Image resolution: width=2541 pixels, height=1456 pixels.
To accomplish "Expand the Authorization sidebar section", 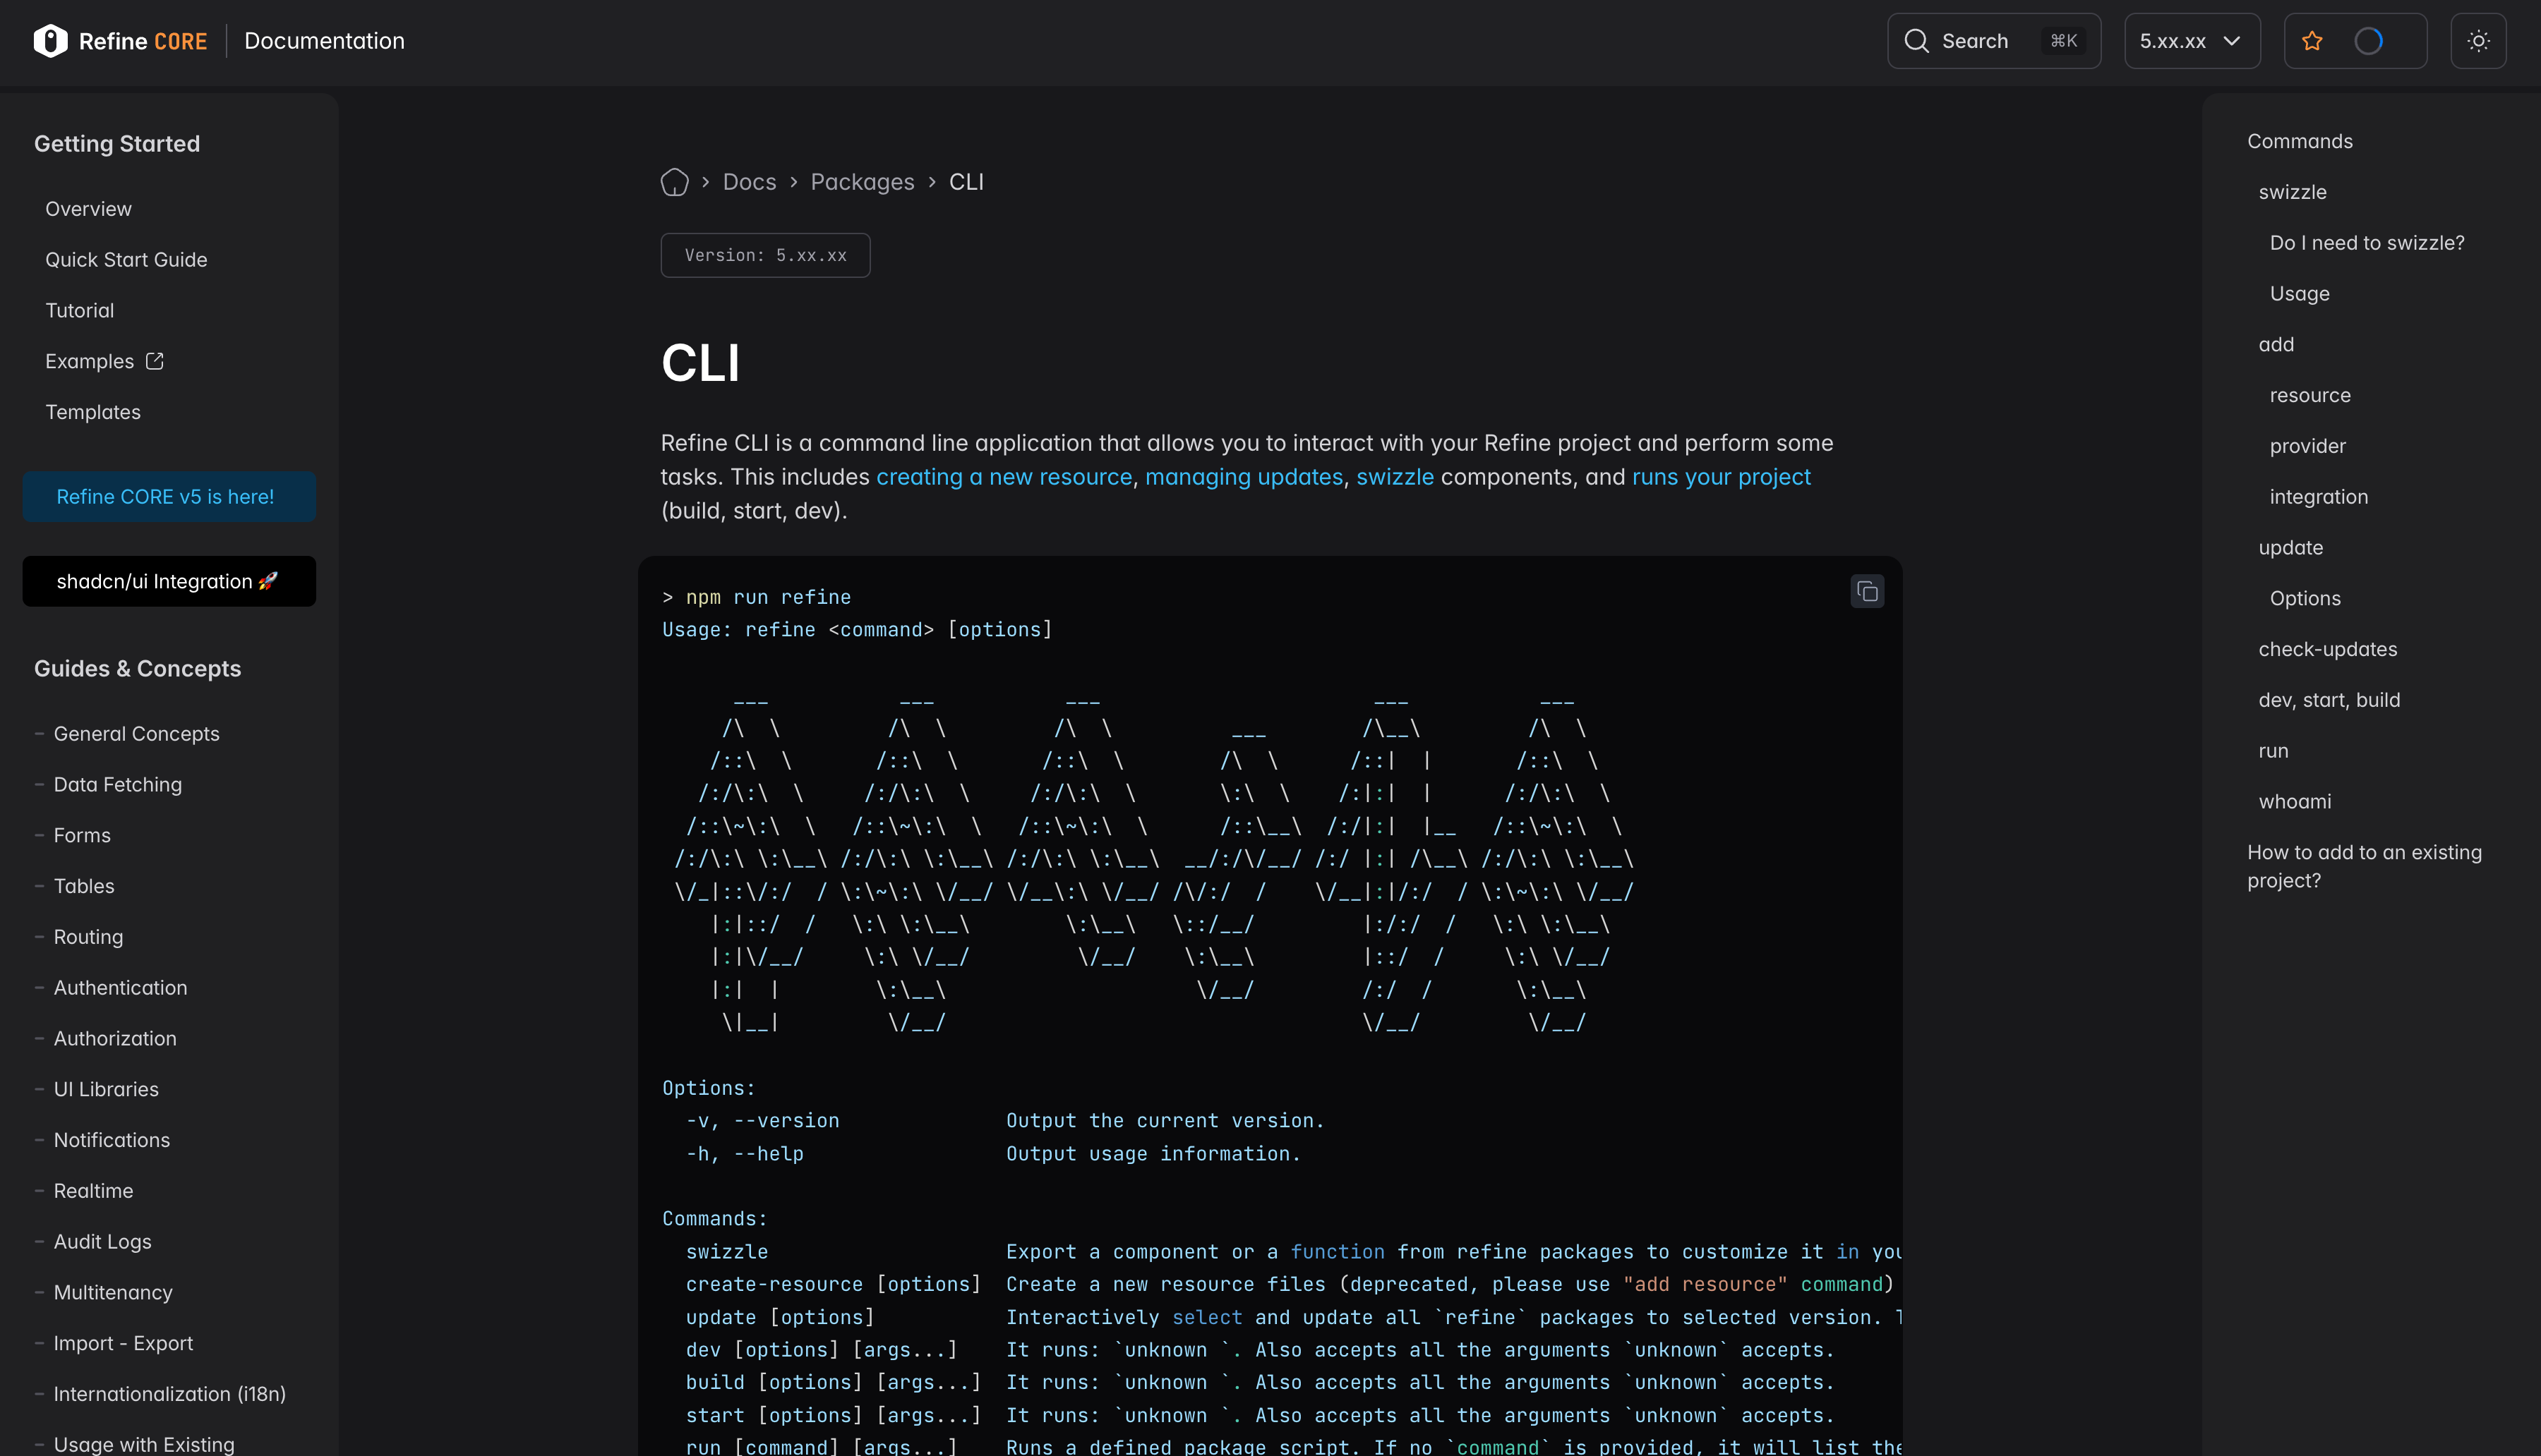I will (x=115, y=1039).
